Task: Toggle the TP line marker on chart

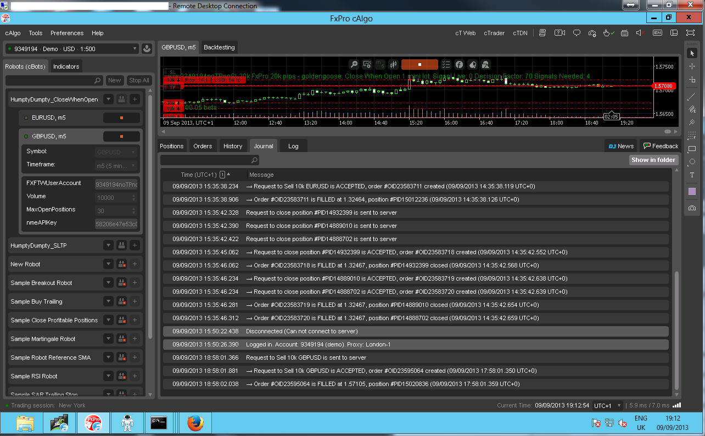Action: point(172,87)
